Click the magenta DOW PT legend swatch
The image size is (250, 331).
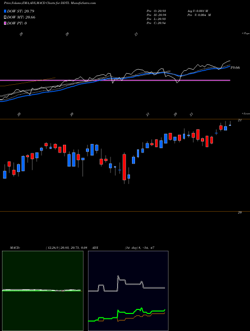click(5, 23)
